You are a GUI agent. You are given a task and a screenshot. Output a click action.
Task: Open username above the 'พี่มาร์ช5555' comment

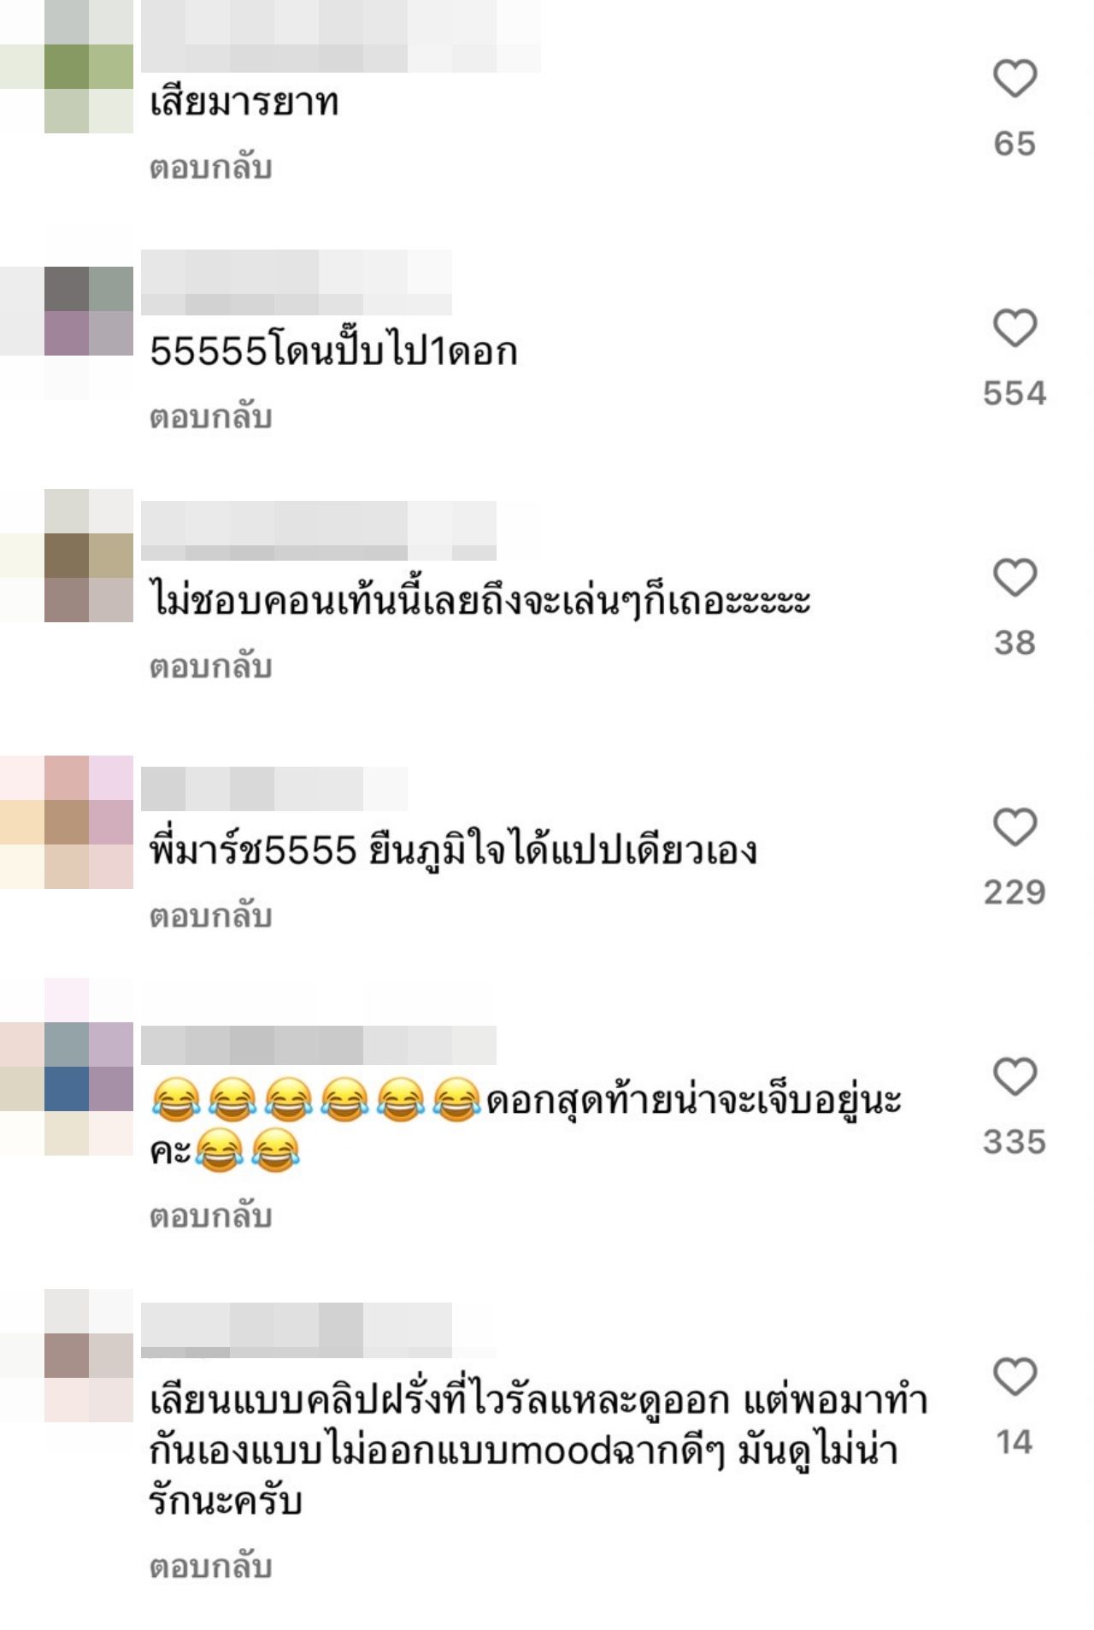273,788
